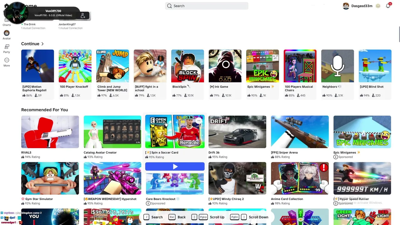
Task: Open the More menu icon in sidebar
Action: 7,60
